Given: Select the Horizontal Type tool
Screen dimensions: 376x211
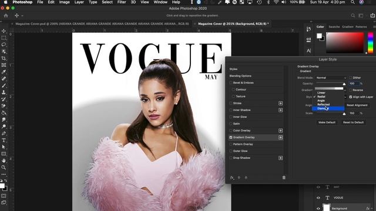Looking at the screenshot, I should pos(4,140).
